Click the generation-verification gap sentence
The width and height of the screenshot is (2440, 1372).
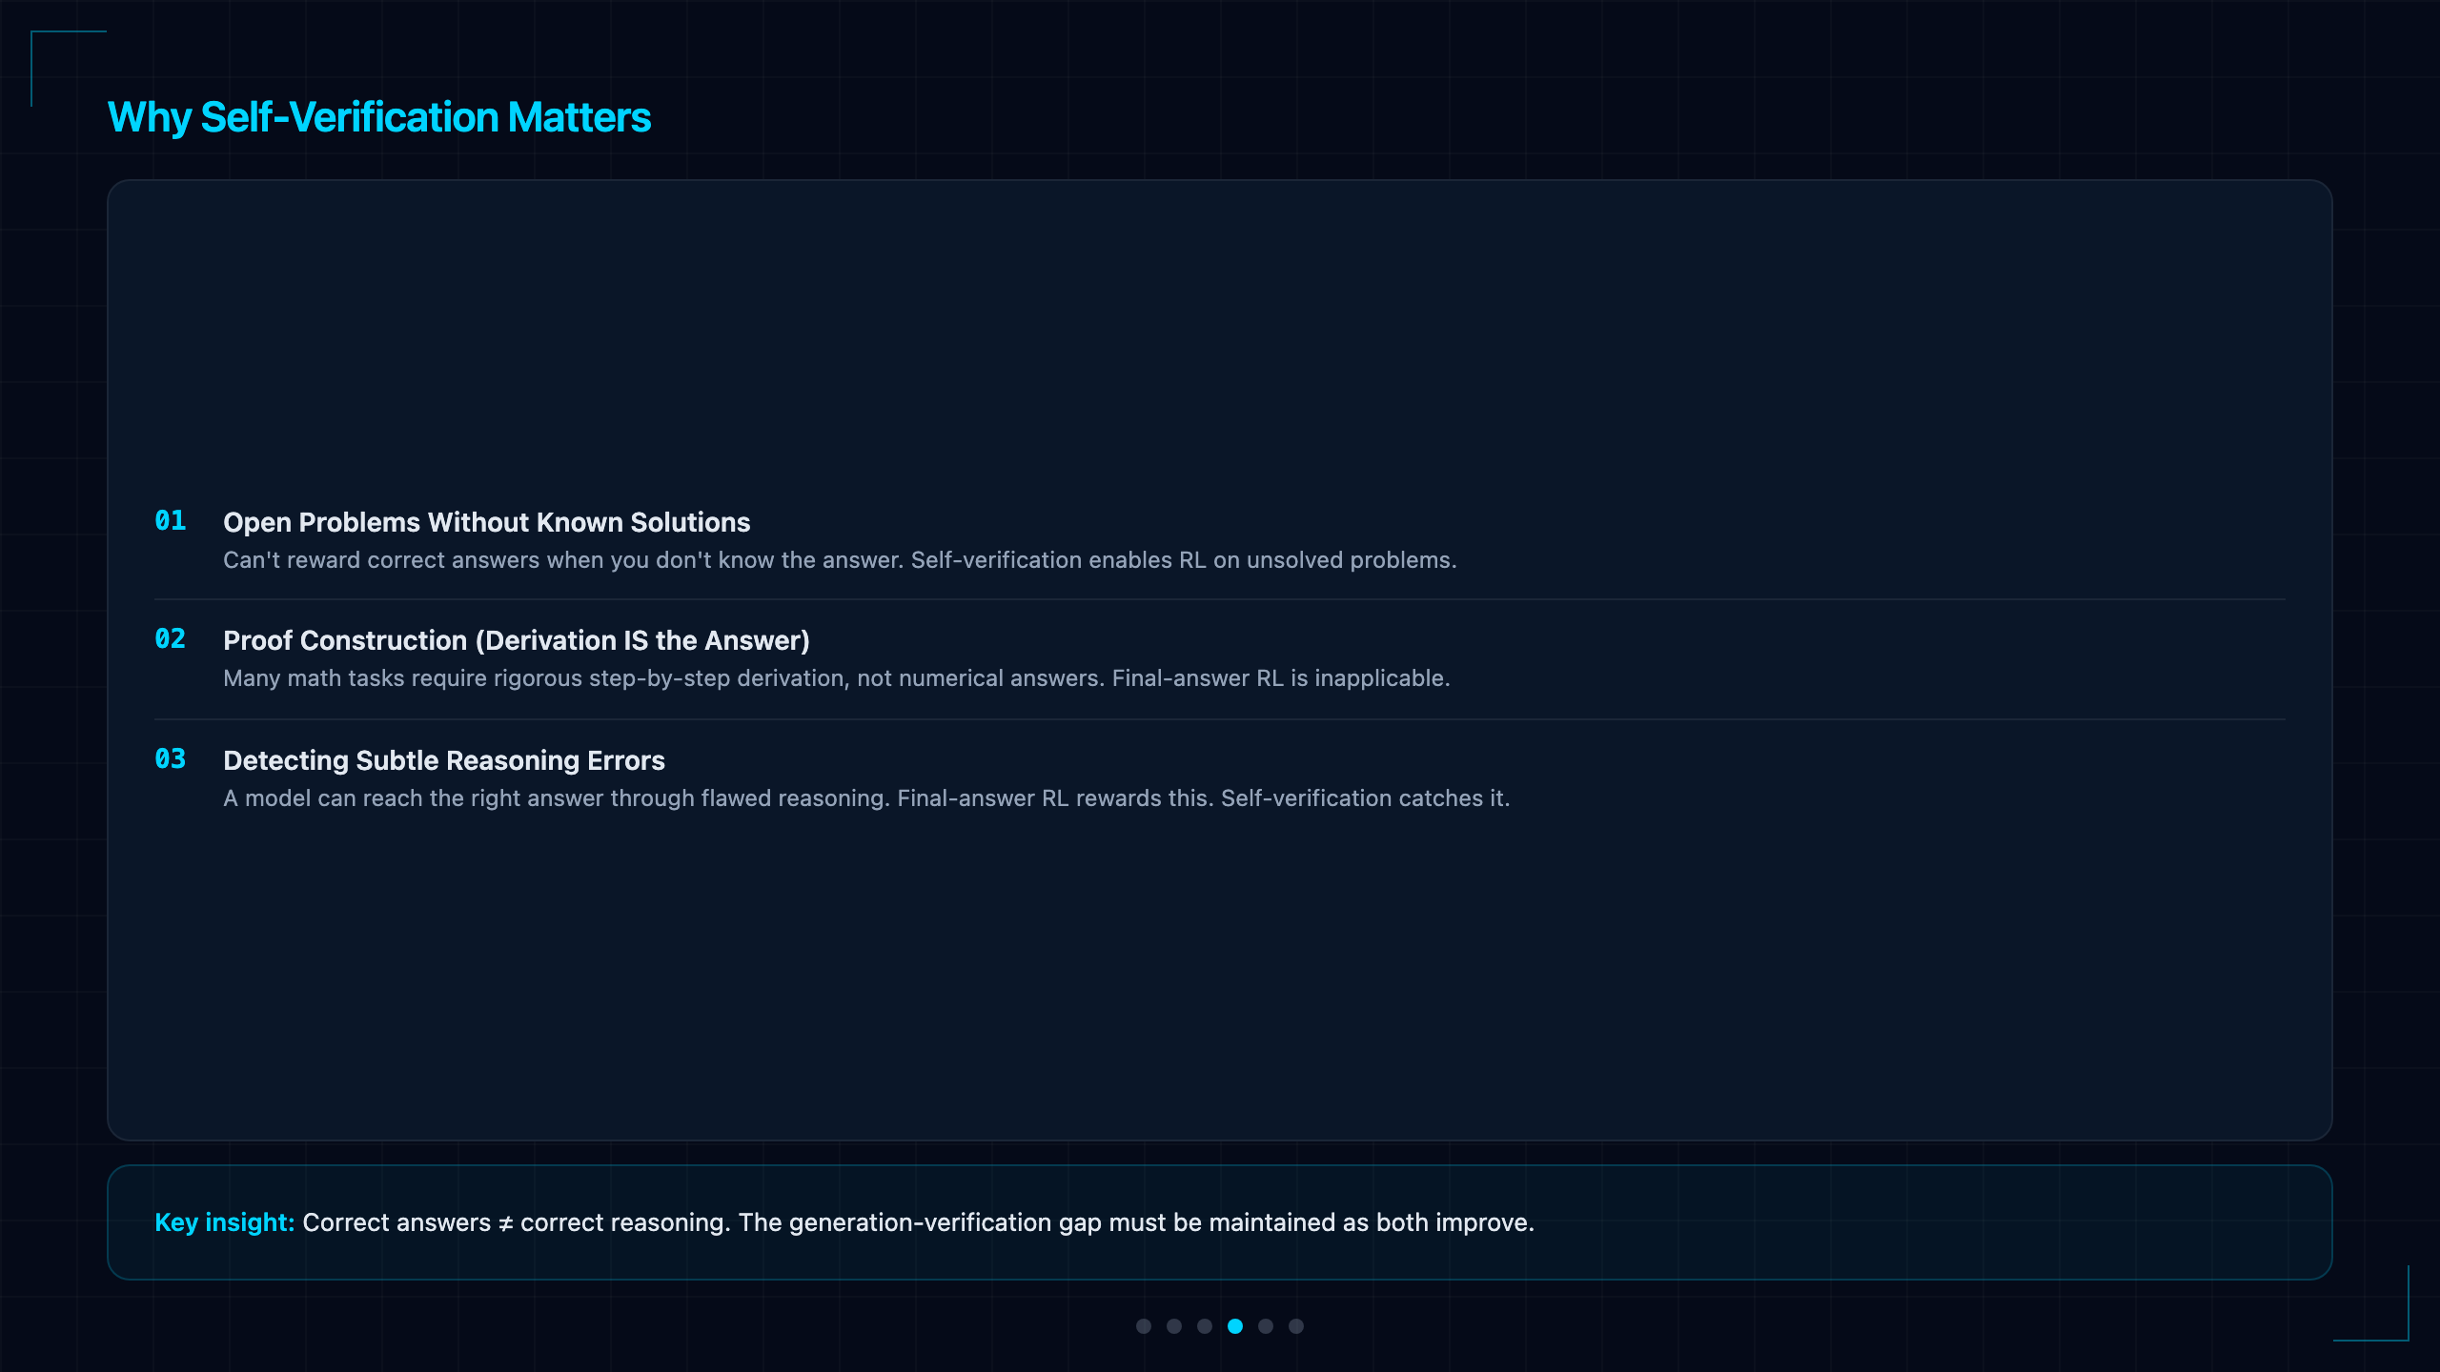click(1136, 1222)
